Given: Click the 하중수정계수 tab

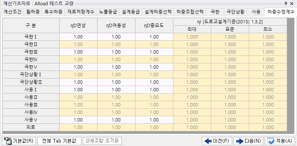Looking at the screenshot, I should tap(281, 12).
